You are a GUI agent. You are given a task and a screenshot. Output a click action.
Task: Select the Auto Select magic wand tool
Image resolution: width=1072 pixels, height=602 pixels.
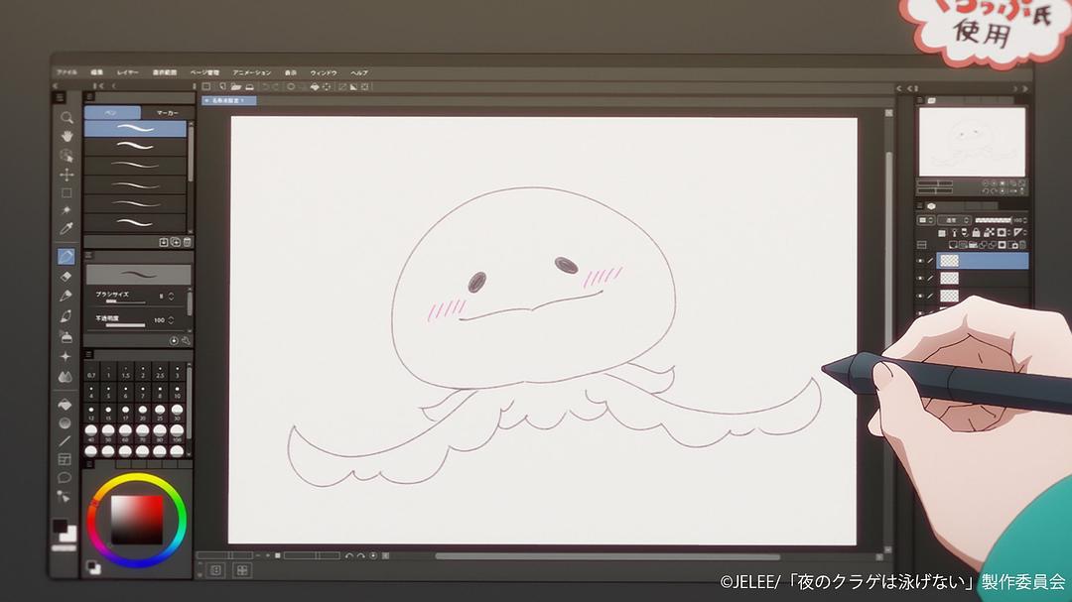click(x=67, y=210)
